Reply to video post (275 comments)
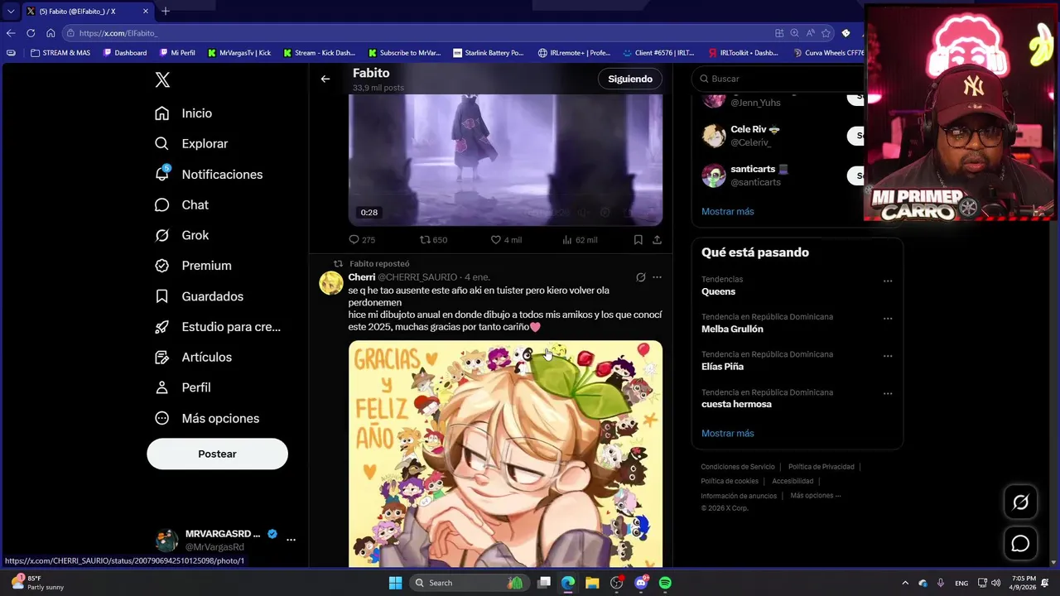This screenshot has height=596, width=1060. pos(362,240)
